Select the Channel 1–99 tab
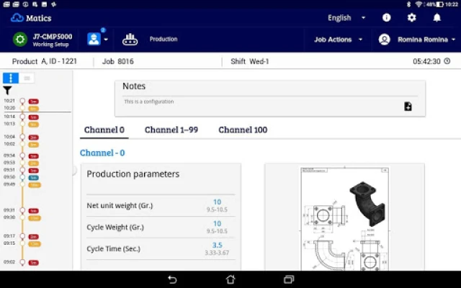461x288 pixels. click(x=171, y=130)
